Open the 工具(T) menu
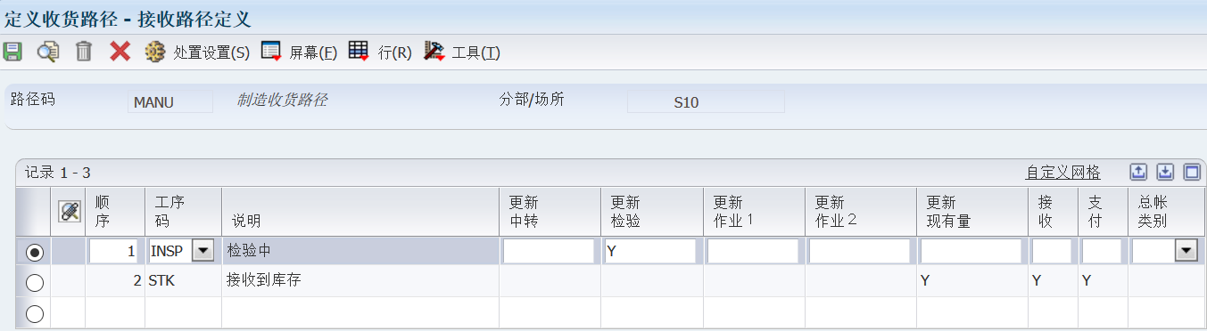 pyautogui.click(x=462, y=52)
